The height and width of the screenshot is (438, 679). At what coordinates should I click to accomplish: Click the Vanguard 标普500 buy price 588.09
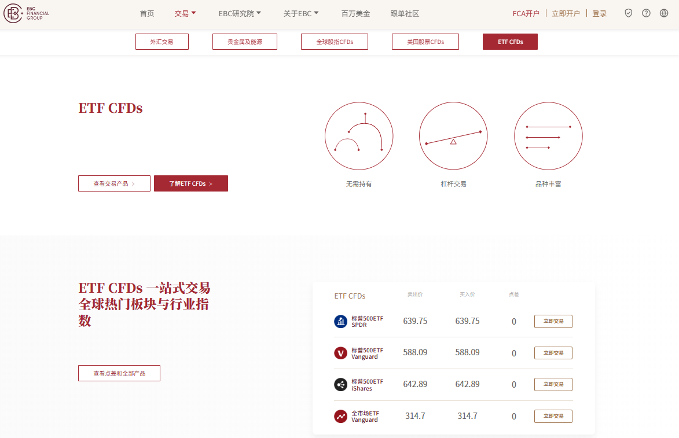click(467, 352)
